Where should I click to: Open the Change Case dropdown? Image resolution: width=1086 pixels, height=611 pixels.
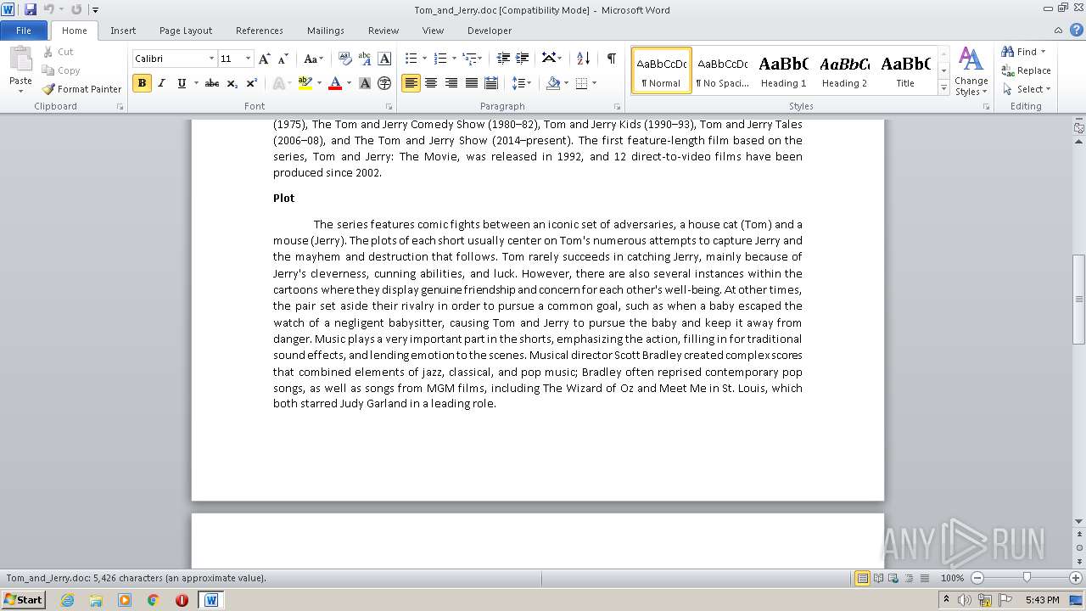(313, 59)
